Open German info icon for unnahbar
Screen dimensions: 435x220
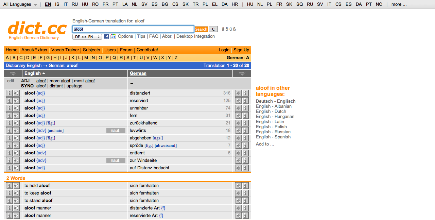click(x=245, y=108)
